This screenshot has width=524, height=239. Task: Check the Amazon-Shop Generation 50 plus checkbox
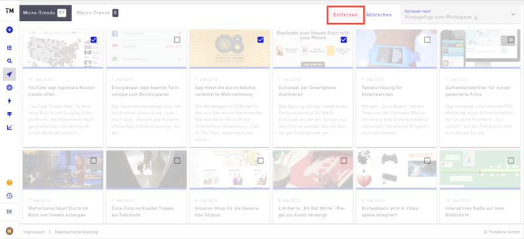[x=260, y=161]
